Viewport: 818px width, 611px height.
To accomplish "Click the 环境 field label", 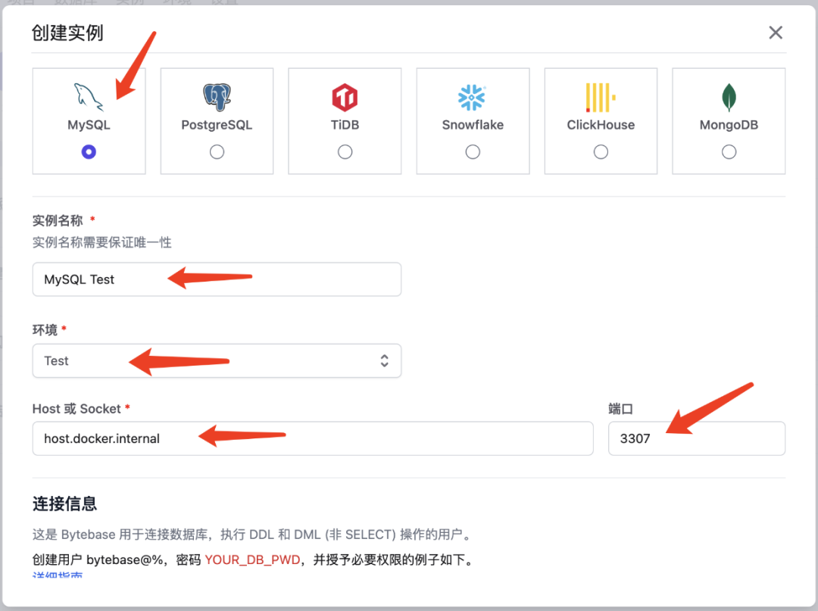I will (x=45, y=330).
